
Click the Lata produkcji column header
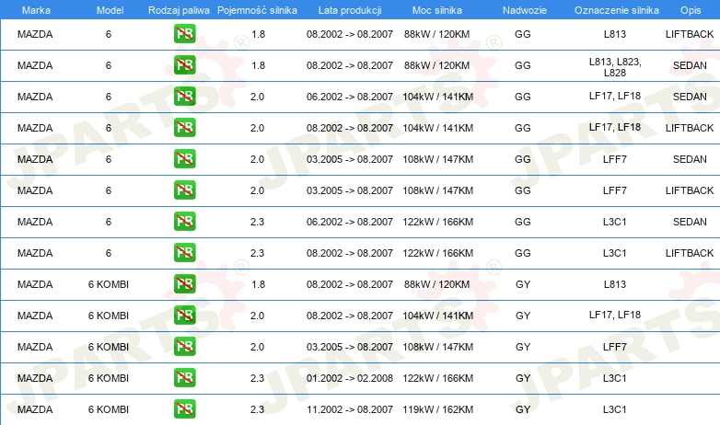(x=350, y=10)
